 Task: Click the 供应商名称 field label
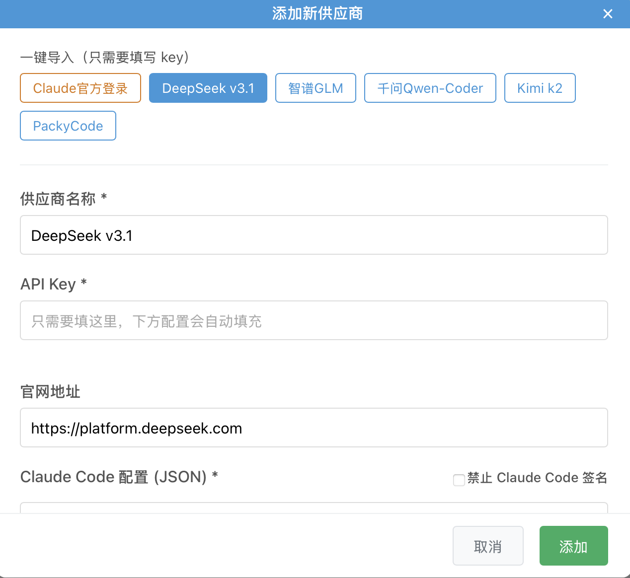tap(58, 199)
